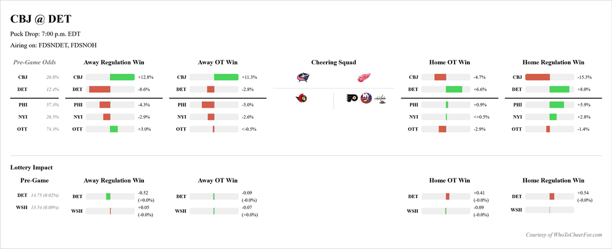Click the PHI 57.3% pre-game odds value
This screenshot has width=612, height=249.
tap(52, 104)
